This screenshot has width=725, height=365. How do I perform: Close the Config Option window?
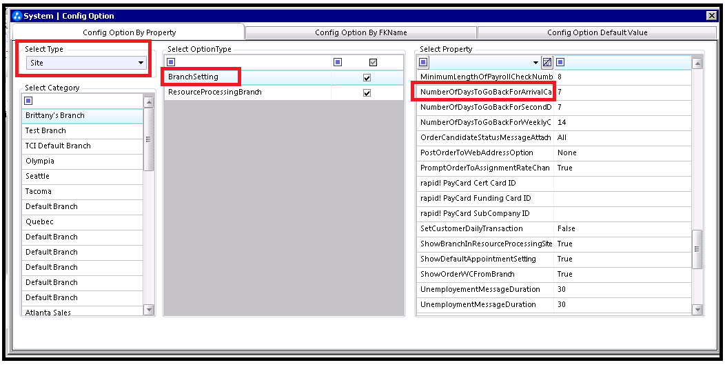pos(712,16)
